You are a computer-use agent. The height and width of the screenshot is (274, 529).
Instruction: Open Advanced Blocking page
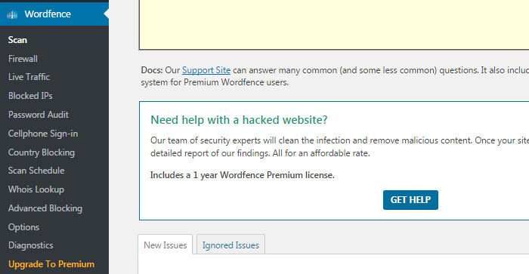coord(45,208)
